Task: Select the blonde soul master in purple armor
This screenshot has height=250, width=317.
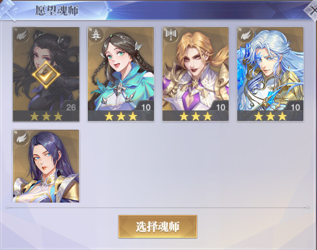Action: pyautogui.click(x=195, y=74)
